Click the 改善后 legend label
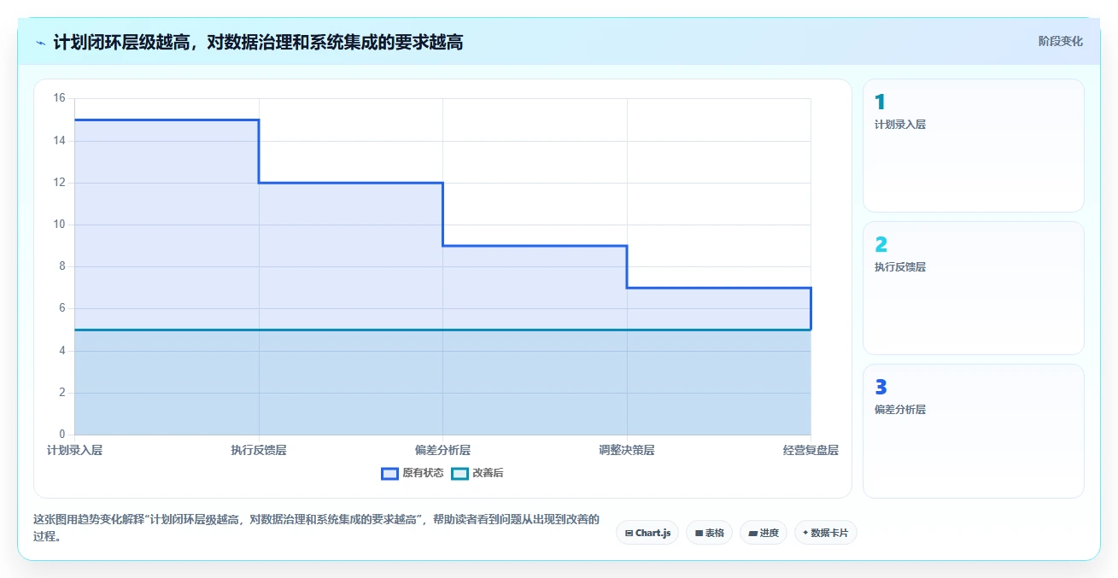 [488, 473]
